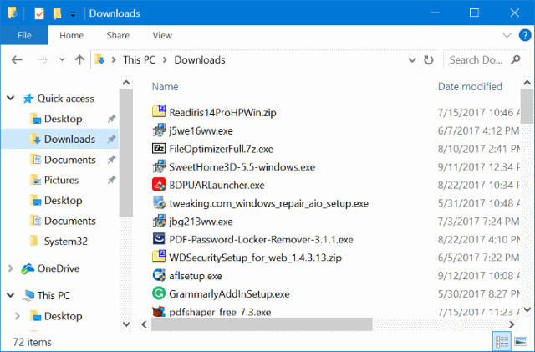
Task: Unpin Pictures using its pin icon
Action: click(x=111, y=180)
